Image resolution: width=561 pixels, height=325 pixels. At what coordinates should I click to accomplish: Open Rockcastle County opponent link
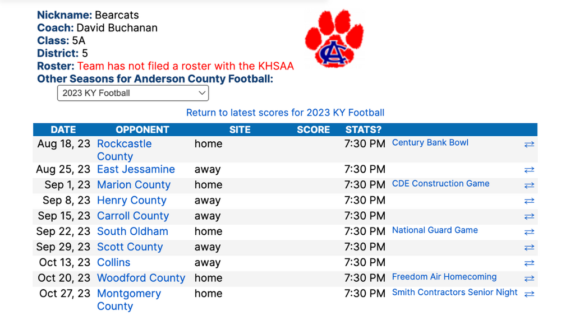point(124,150)
